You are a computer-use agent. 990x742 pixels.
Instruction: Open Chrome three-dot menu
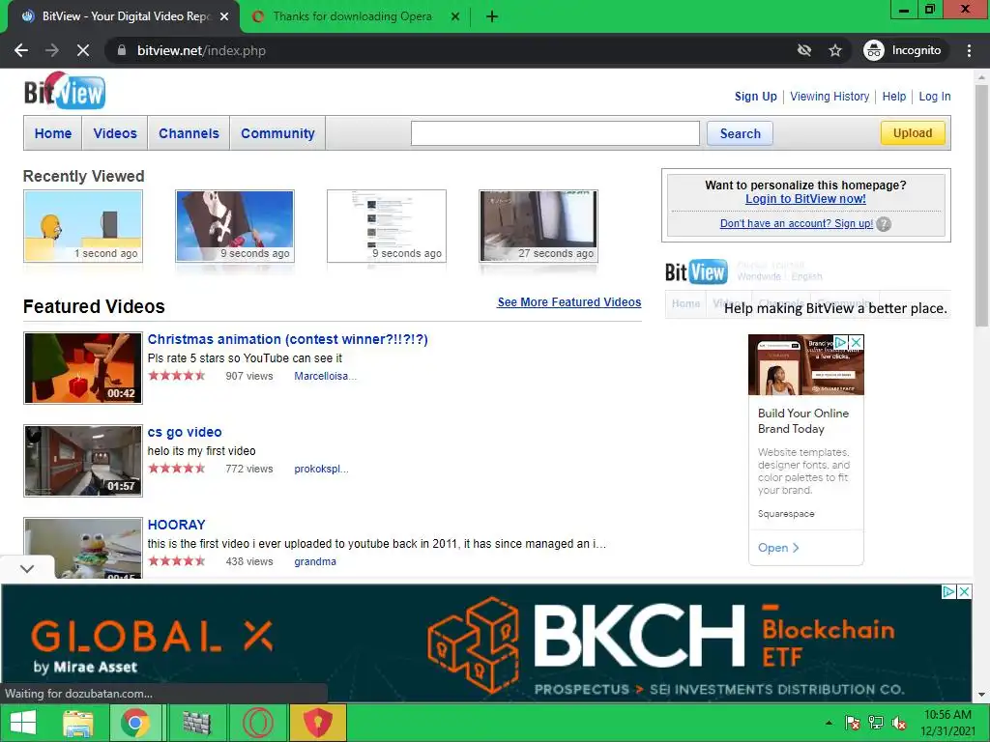pyautogui.click(x=969, y=50)
